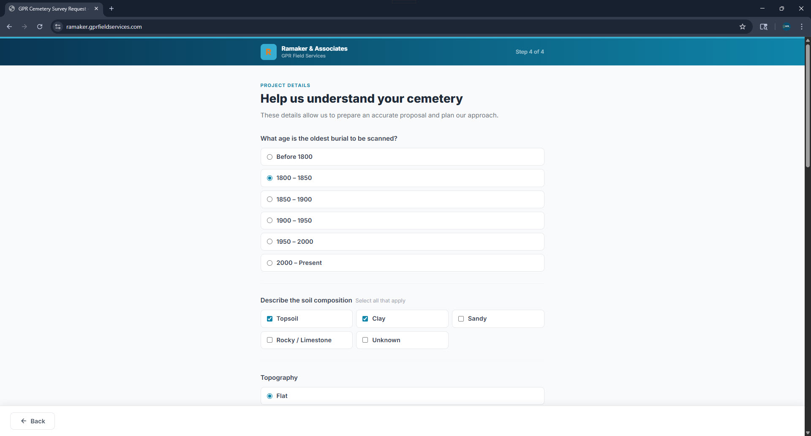Choose 1850 – 1900 as oldest burial age
Screen dimensions: 811x436
269,199
